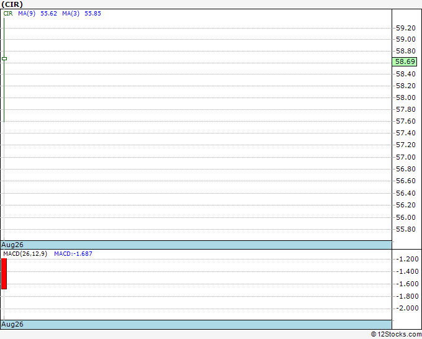Click the 57.80 price axis label
The height and width of the screenshot is (339, 422).
point(406,110)
